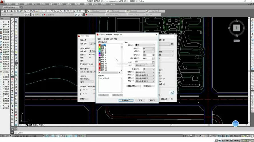
Task: Open the 颜色 property dropdown
Action: pyautogui.click(x=145, y=45)
